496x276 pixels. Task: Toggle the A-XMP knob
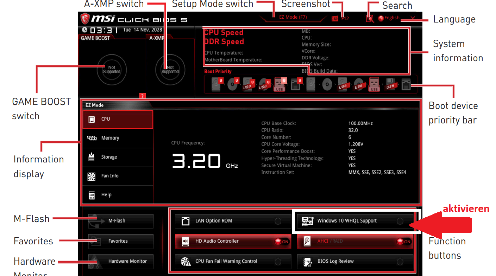[x=170, y=69]
